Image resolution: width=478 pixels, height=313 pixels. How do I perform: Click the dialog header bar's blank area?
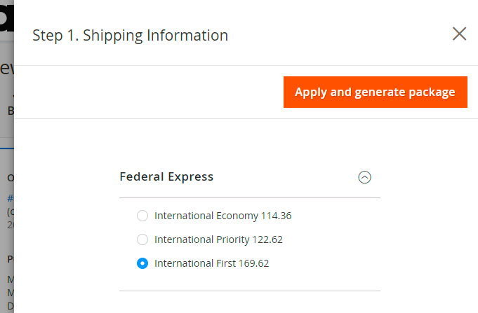(337, 35)
